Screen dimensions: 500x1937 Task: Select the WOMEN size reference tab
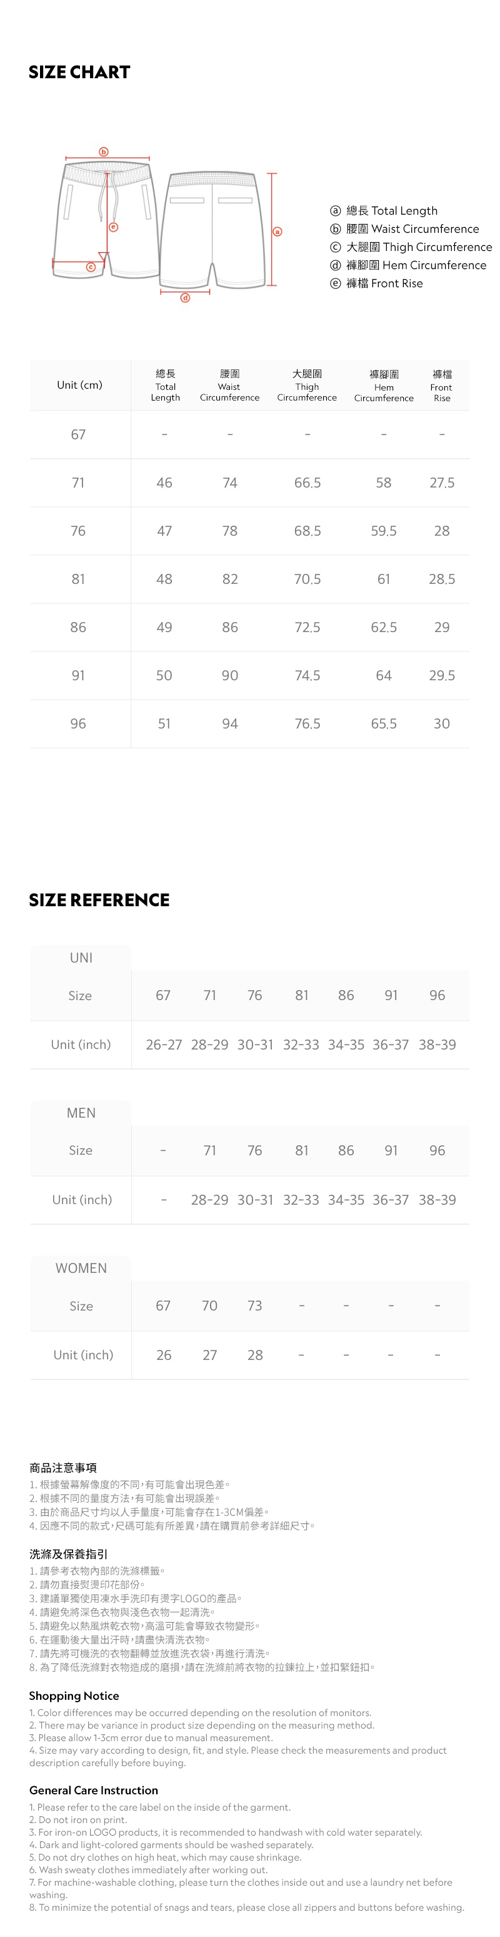point(81,1268)
